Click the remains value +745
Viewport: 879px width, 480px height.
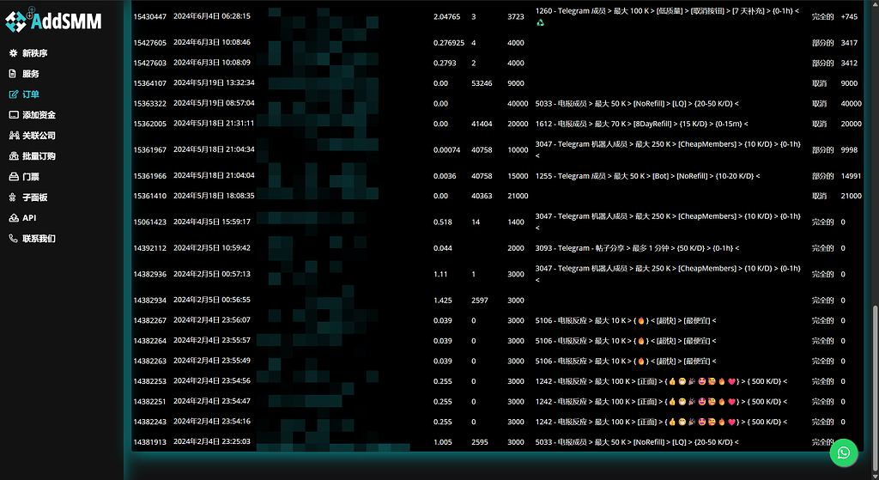pyautogui.click(x=849, y=17)
